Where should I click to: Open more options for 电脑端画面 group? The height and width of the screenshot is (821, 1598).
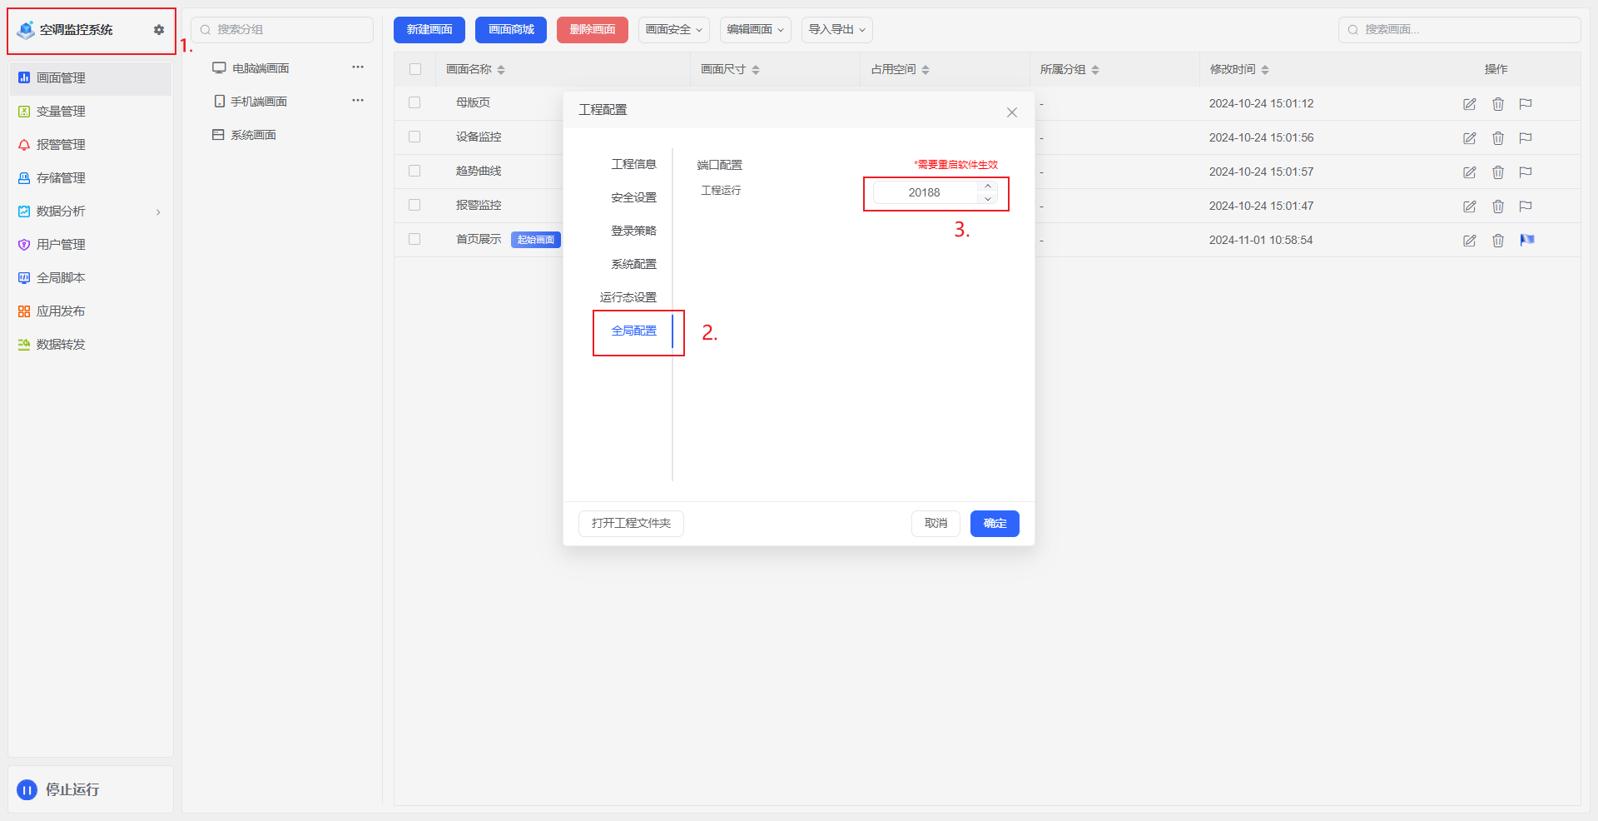click(x=358, y=67)
